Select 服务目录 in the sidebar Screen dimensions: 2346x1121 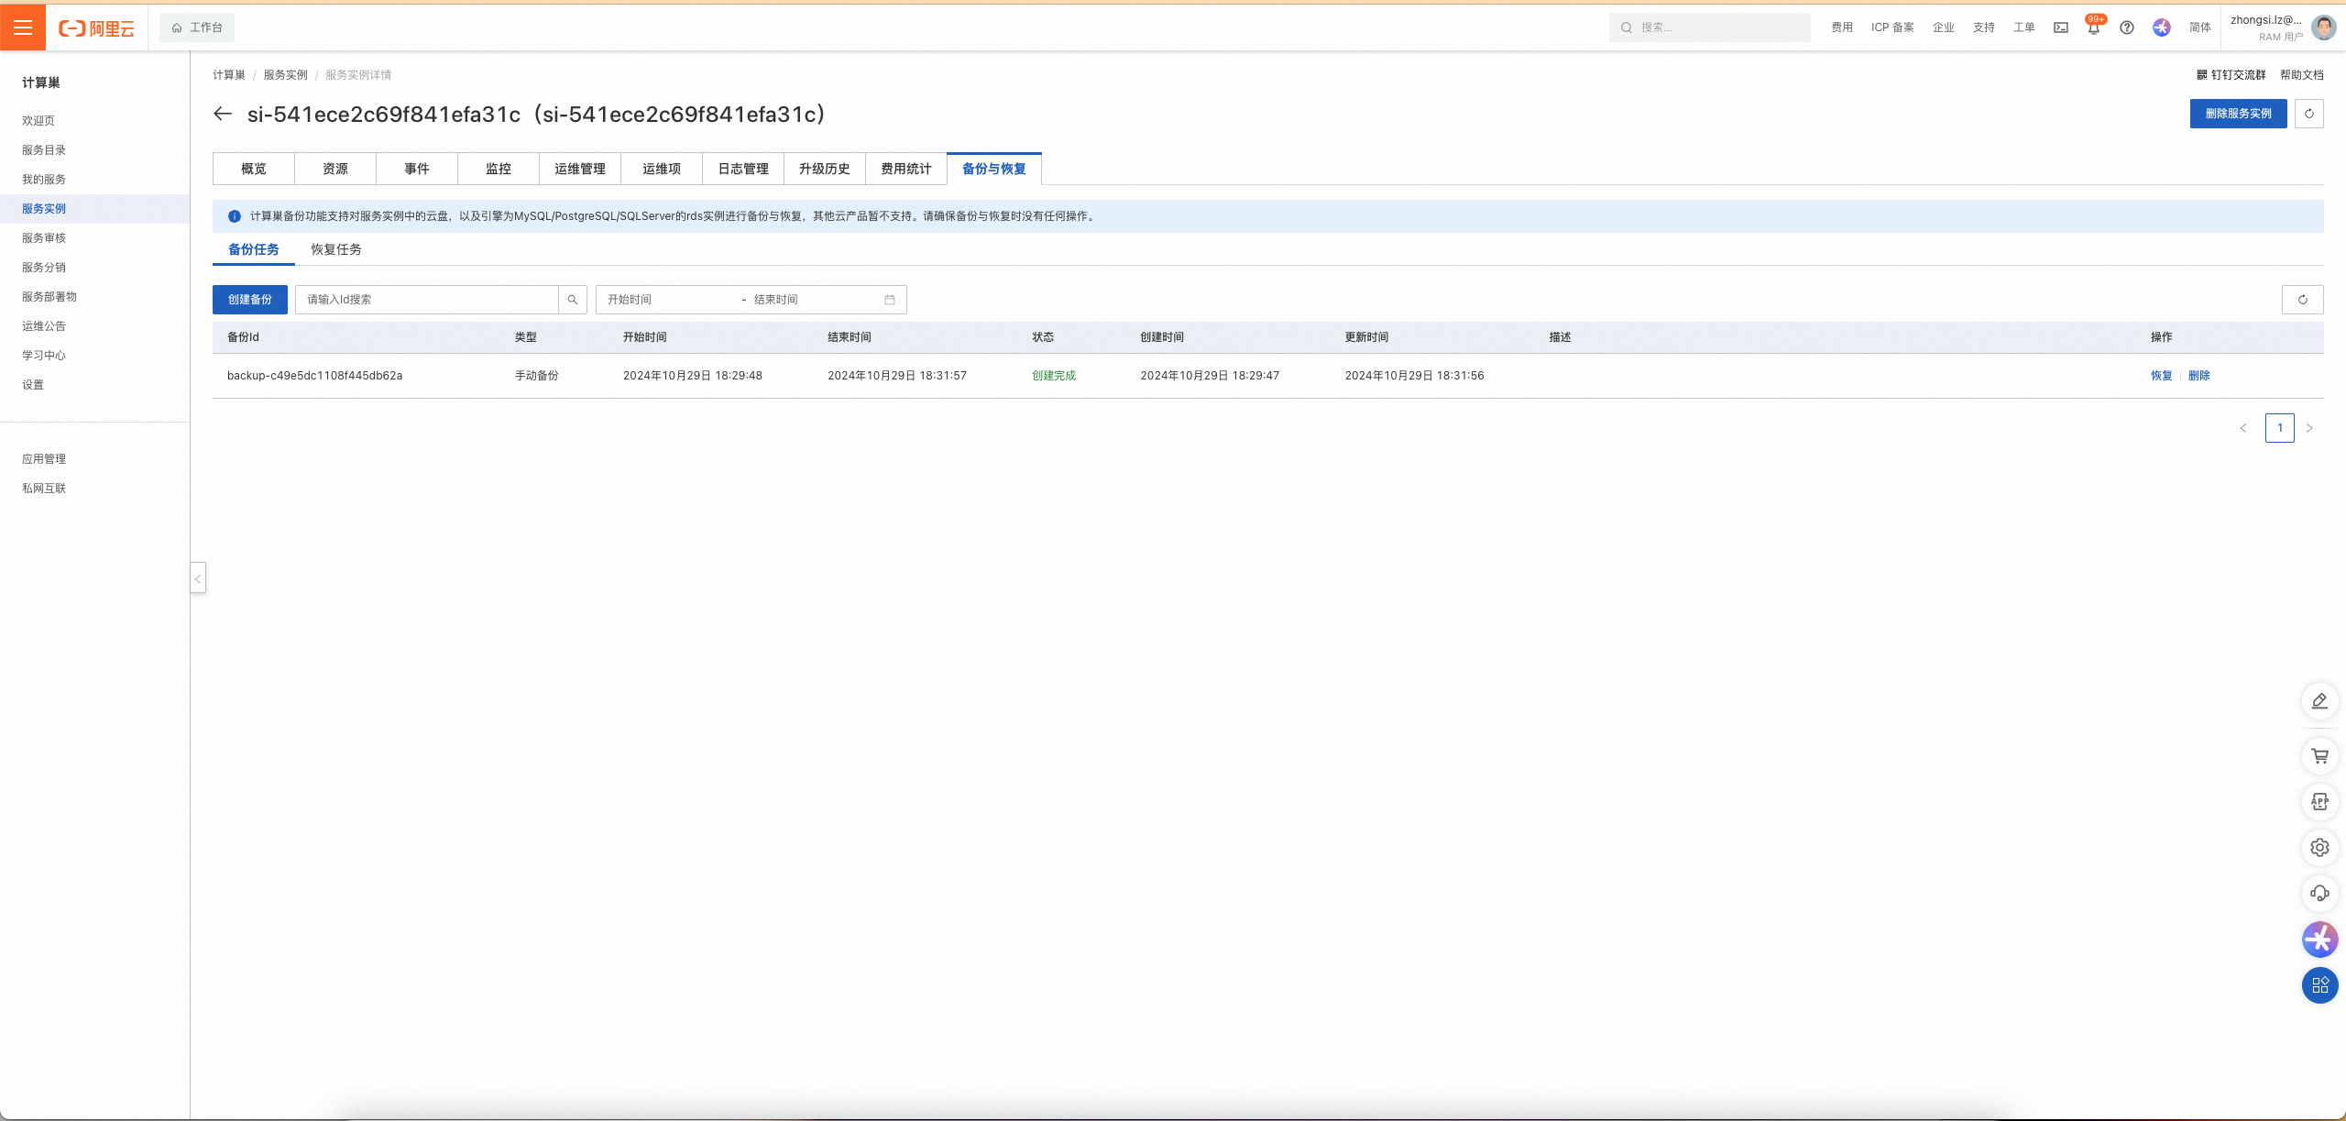coord(44,150)
